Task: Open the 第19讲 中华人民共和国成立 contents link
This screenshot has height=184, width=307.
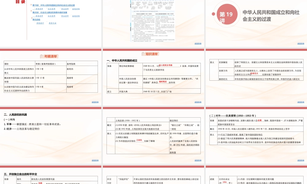Action: tap(53, 5)
